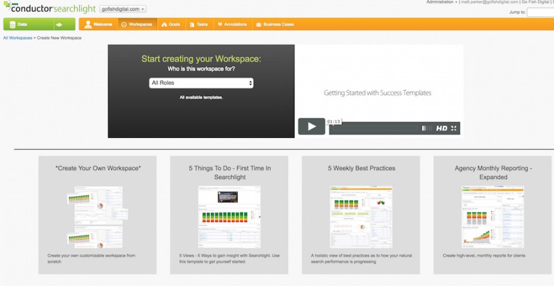
Task: Select Create Your Own Workspace thumbnail
Action: click(x=98, y=217)
